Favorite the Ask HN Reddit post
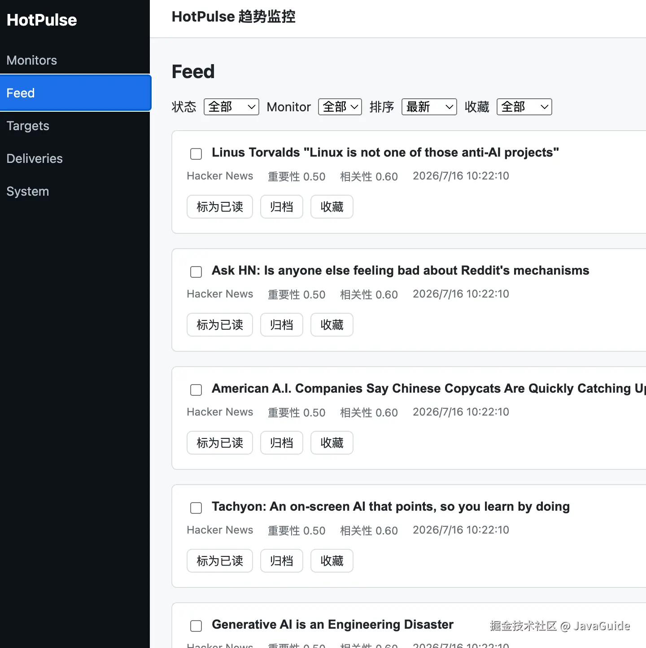This screenshot has height=648, width=646. click(332, 325)
